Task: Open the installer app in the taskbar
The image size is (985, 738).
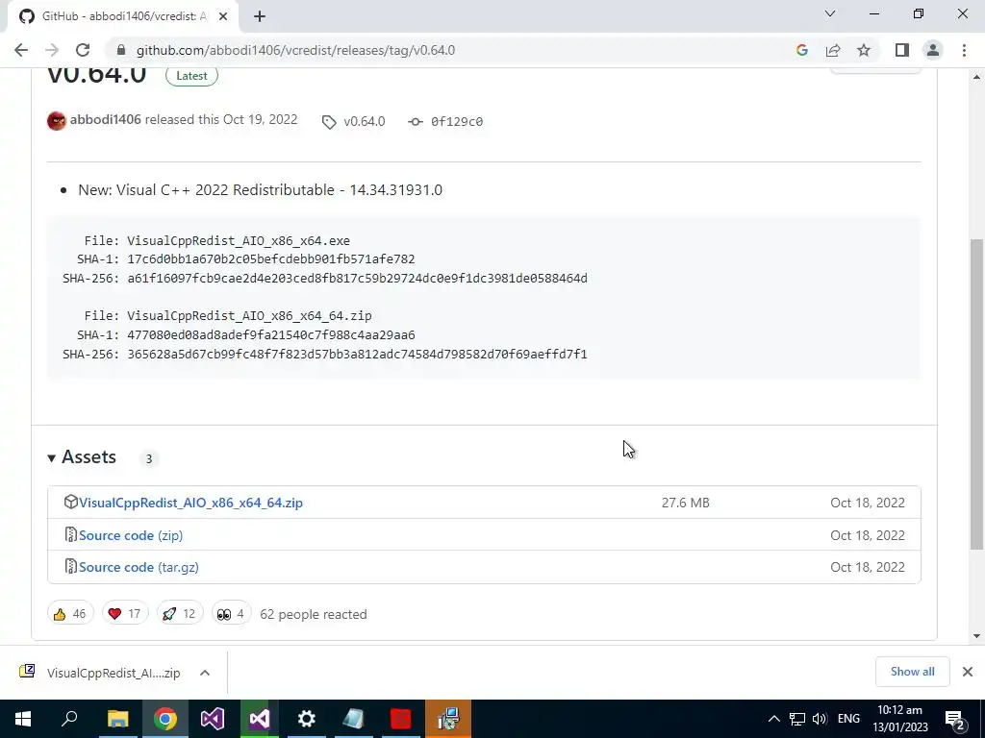Action: pyautogui.click(x=448, y=719)
